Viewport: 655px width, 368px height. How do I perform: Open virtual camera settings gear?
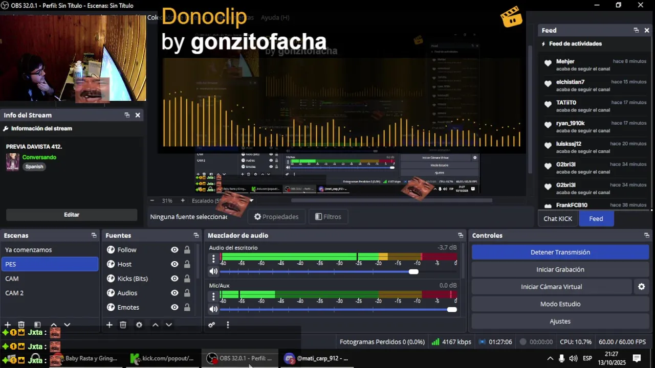coord(641,287)
